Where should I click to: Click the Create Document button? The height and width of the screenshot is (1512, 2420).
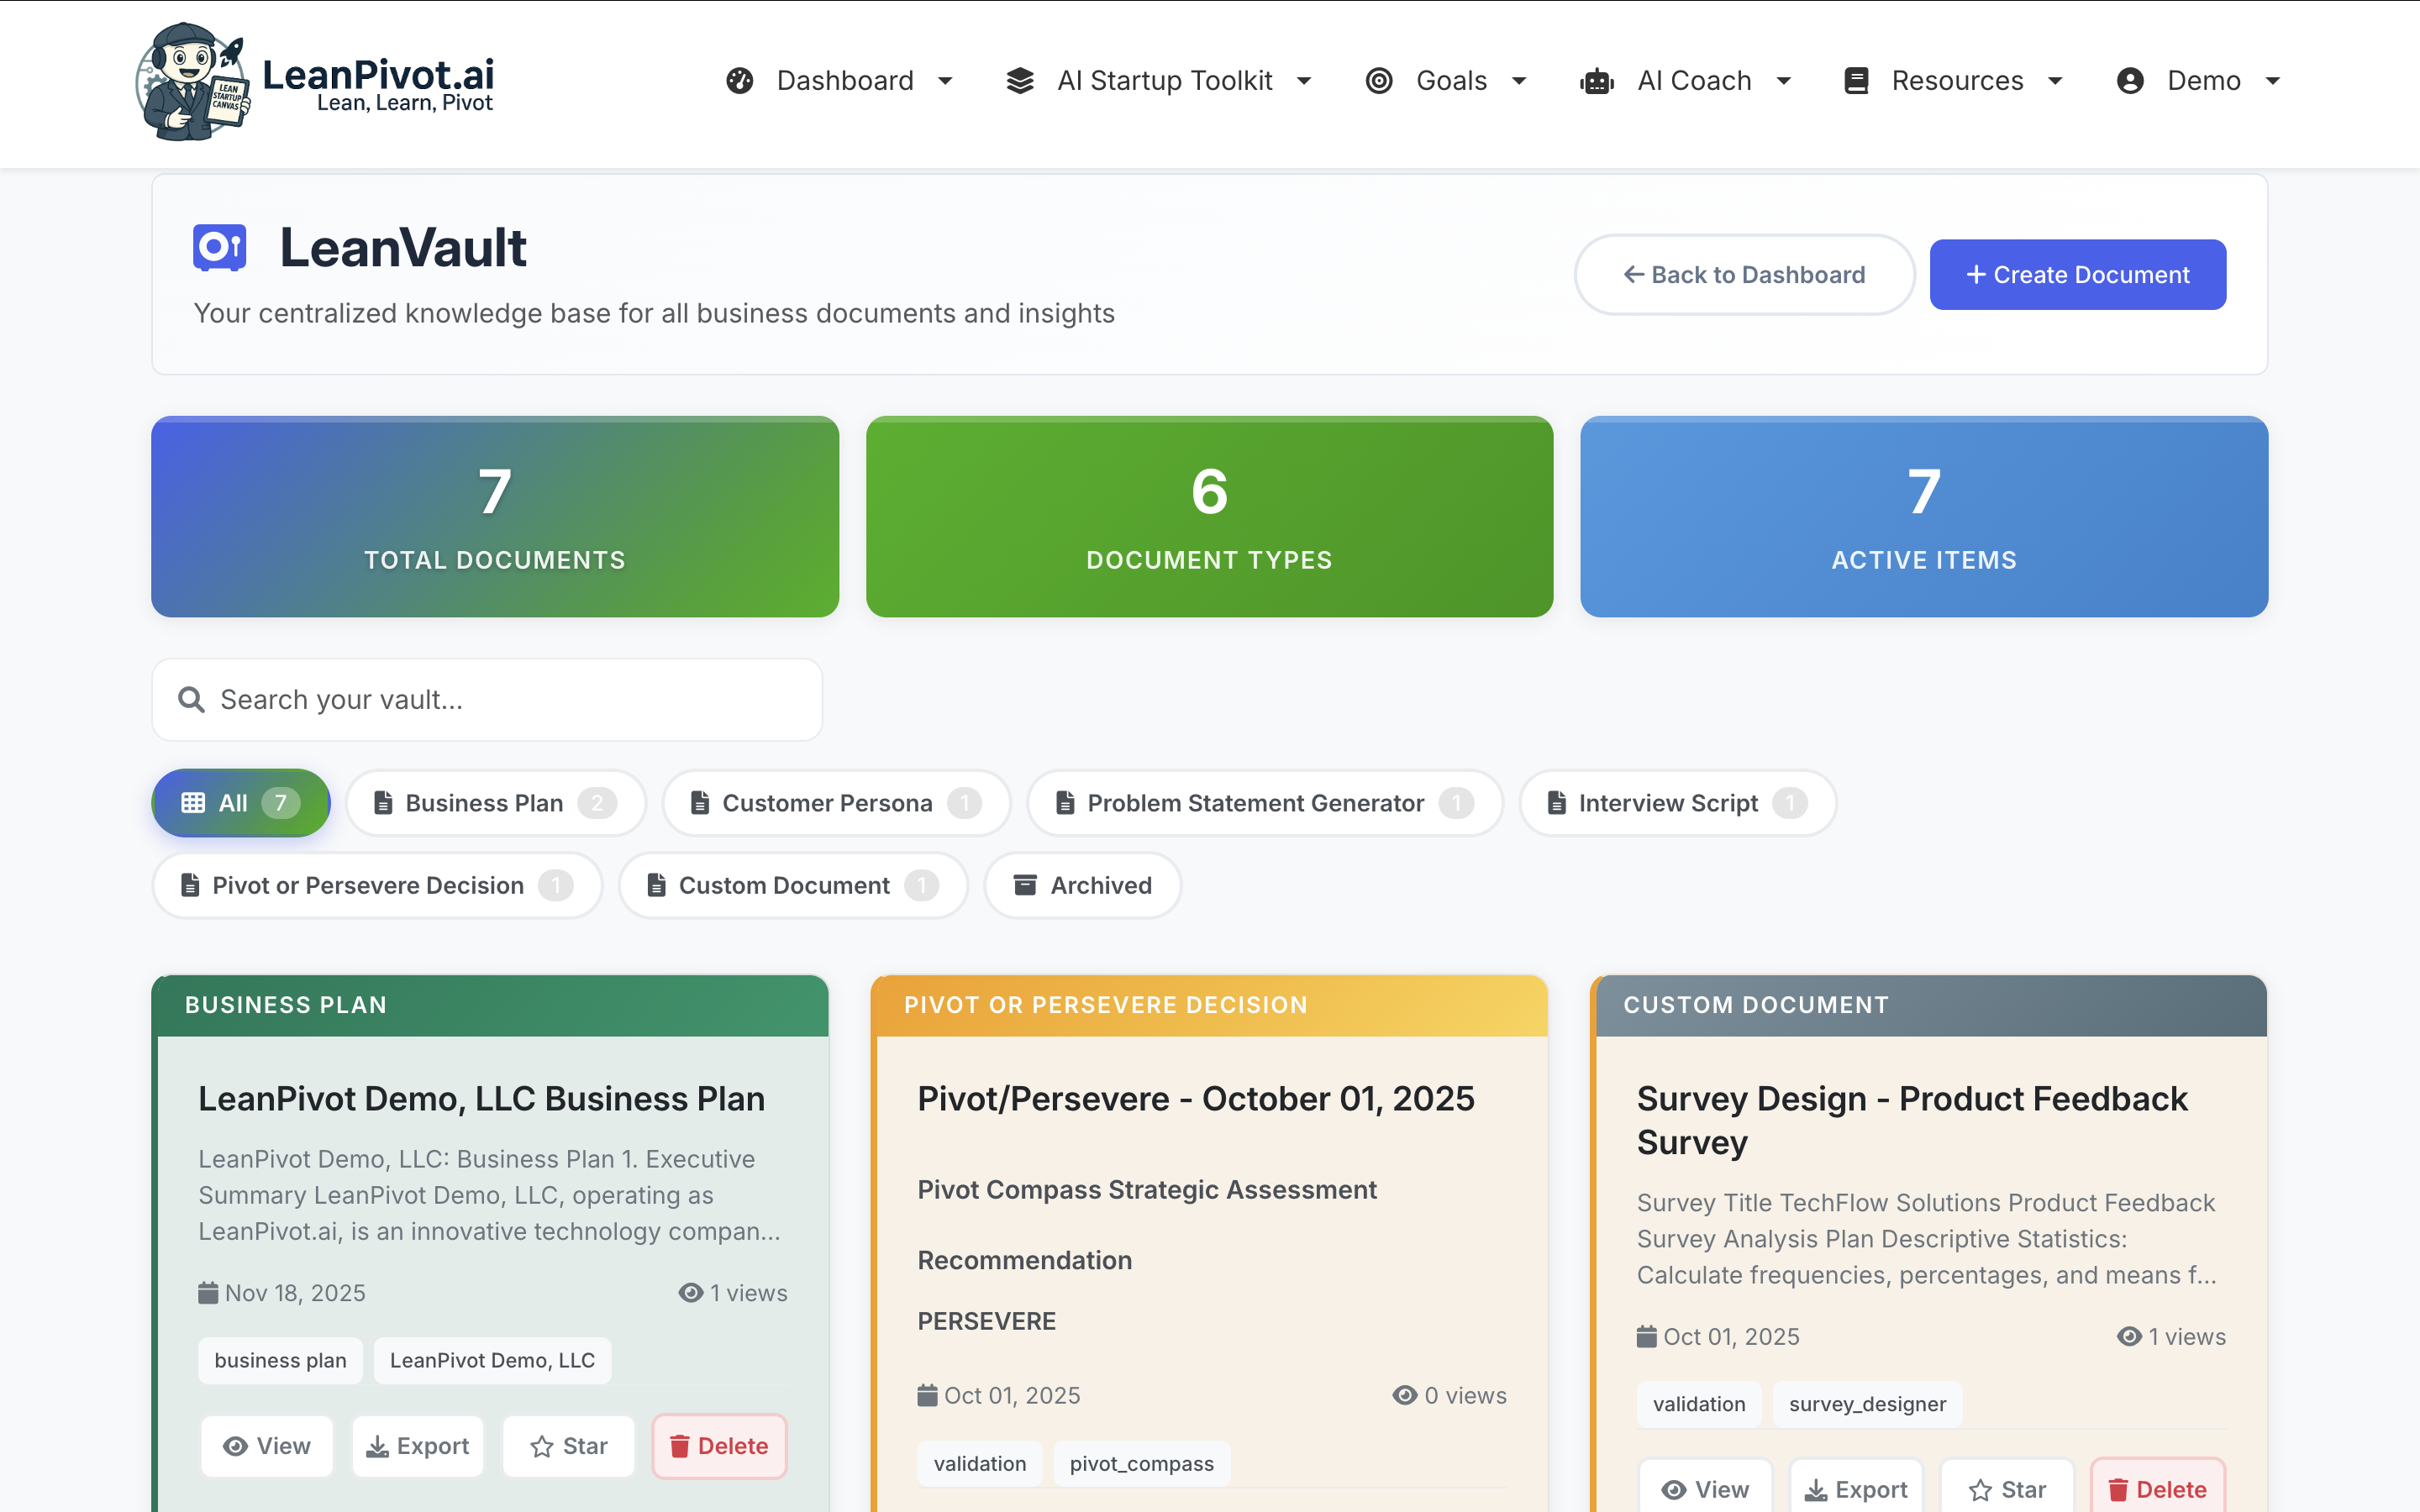point(2078,274)
